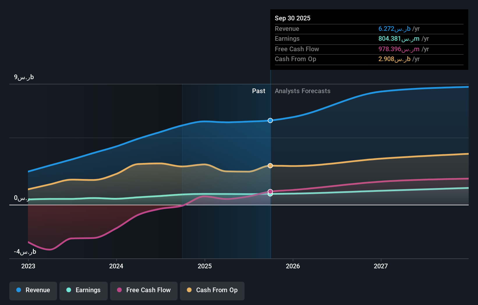Toggle the Free Cash Flow series off
Viewport: 478px width, 305px height.
tap(144, 290)
